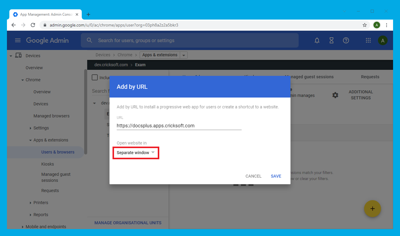Expand the Printers section in sidebar
This screenshot has width=400, height=236.
coord(31,203)
